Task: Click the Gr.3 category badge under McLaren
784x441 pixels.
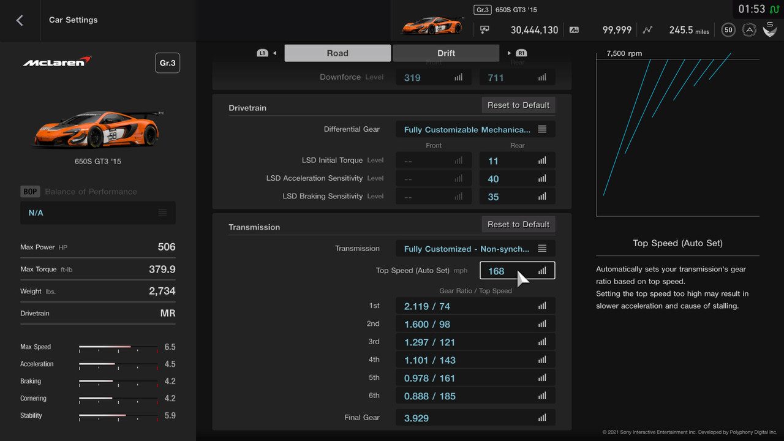Action: click(167, 63)
